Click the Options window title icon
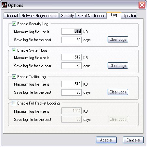 pyautogui.click(x=4, y=5)
